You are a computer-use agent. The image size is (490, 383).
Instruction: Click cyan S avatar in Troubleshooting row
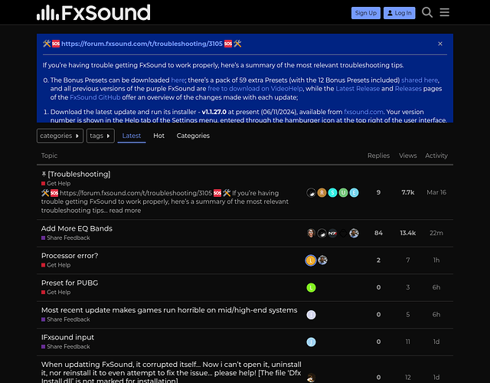click(332, 192)
